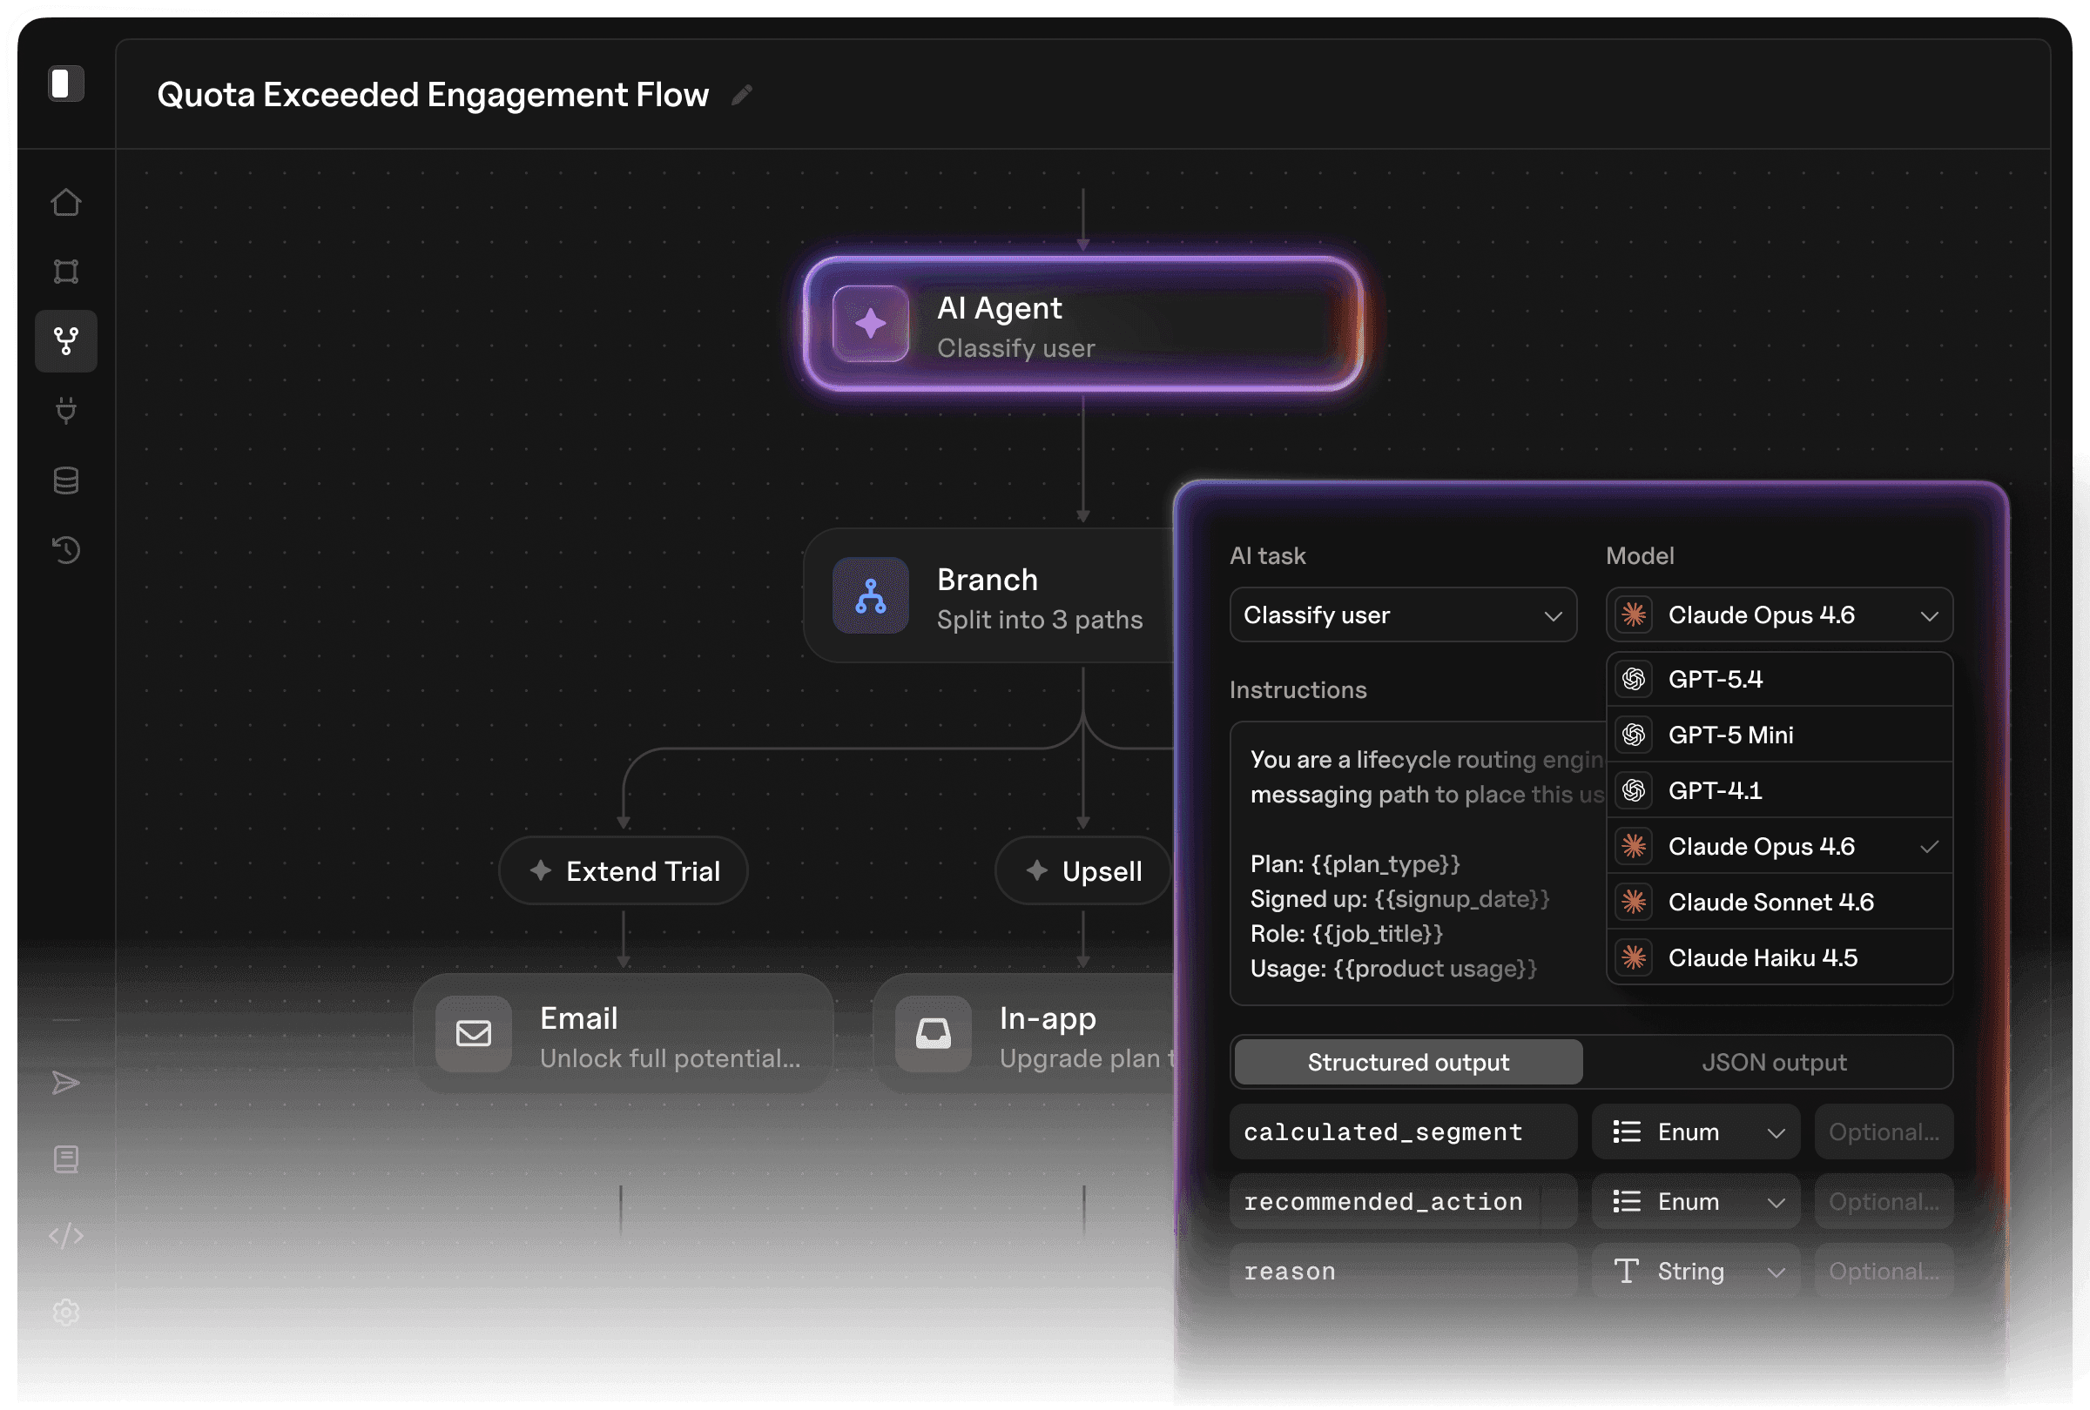Click the Extend Trial path node
Image resolution: width=2090 pixels, height=1410 pixels.
coord(624,870)
